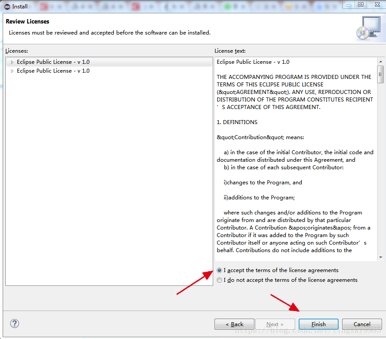Click the 'Review Licenses' heading
The width and height of the screenshot is (386, 339).
[27, 21]
